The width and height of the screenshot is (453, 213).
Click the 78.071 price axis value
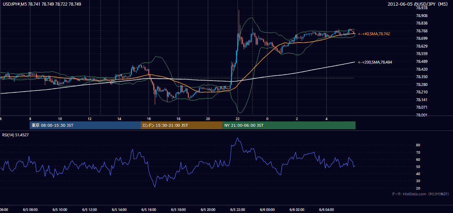tap(421, 107)
